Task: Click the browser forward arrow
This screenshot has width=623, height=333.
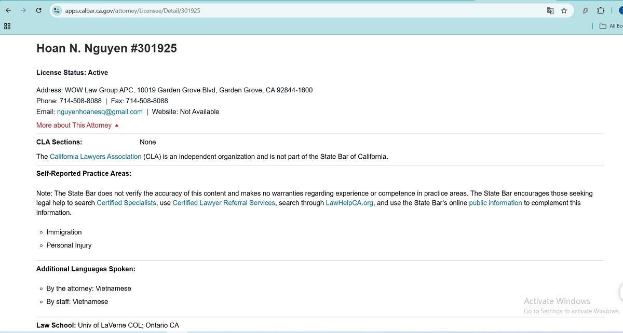Action: click(23, 10)
